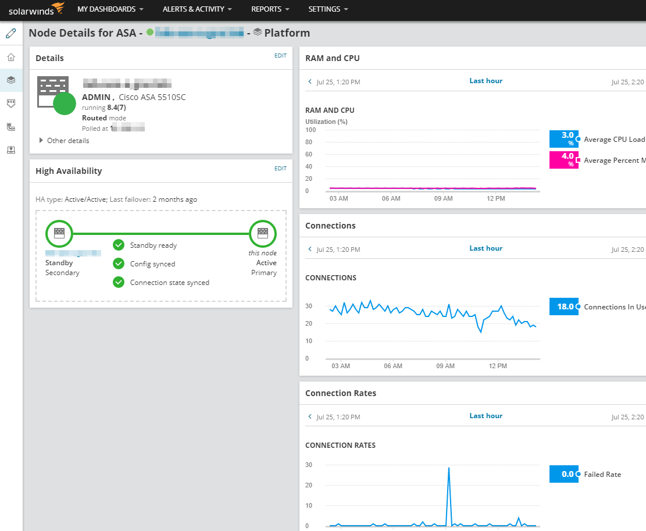
Task: Open the Alerts & Activity menu
Action: coord(197,9)
